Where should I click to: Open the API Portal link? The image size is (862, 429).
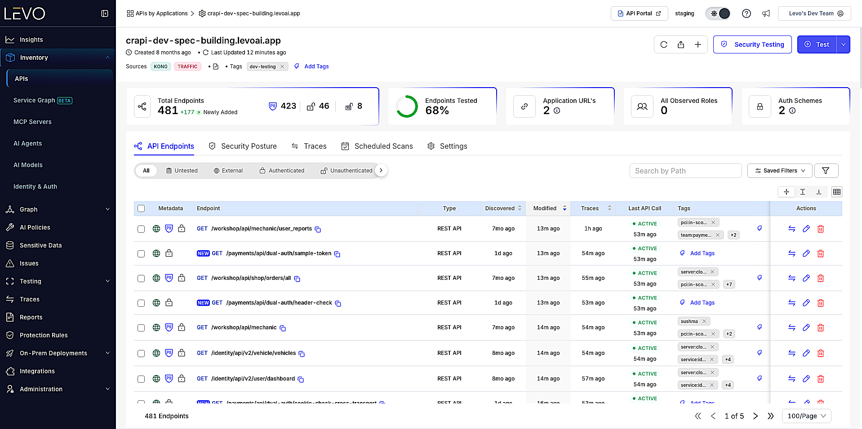pos(639,13)
